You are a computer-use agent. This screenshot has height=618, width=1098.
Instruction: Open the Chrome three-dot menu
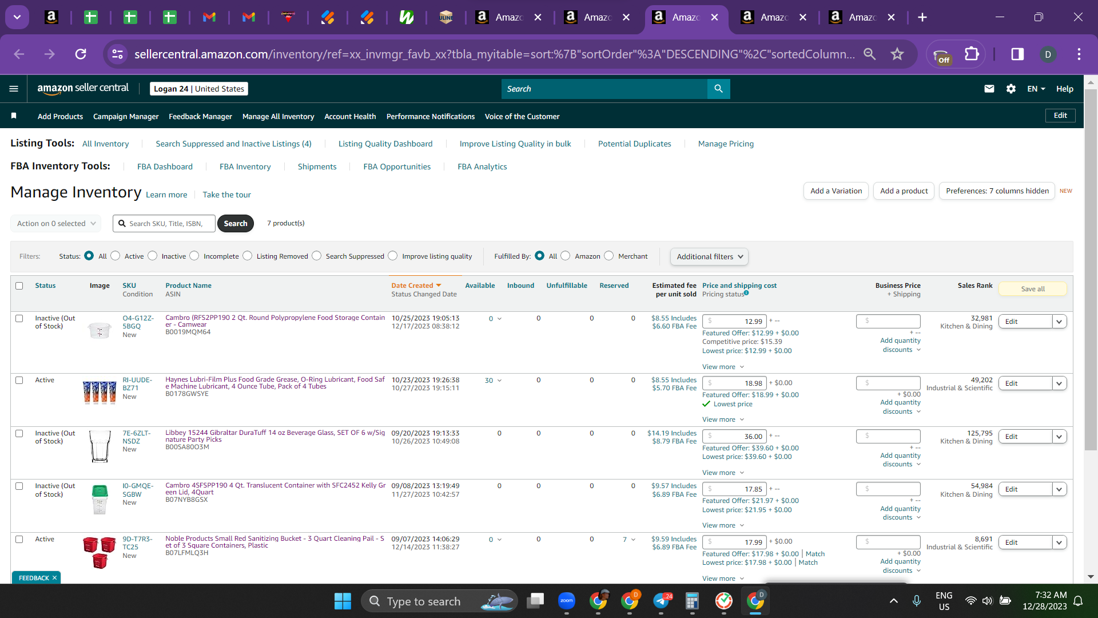(1079, 54)
